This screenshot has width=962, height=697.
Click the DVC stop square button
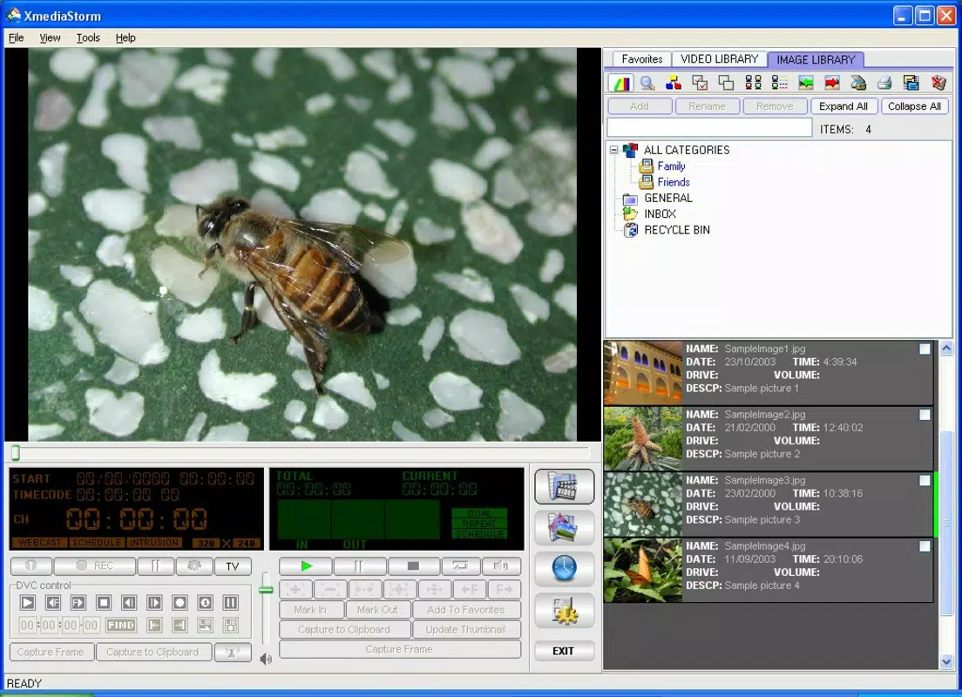(x=104, y=603)
